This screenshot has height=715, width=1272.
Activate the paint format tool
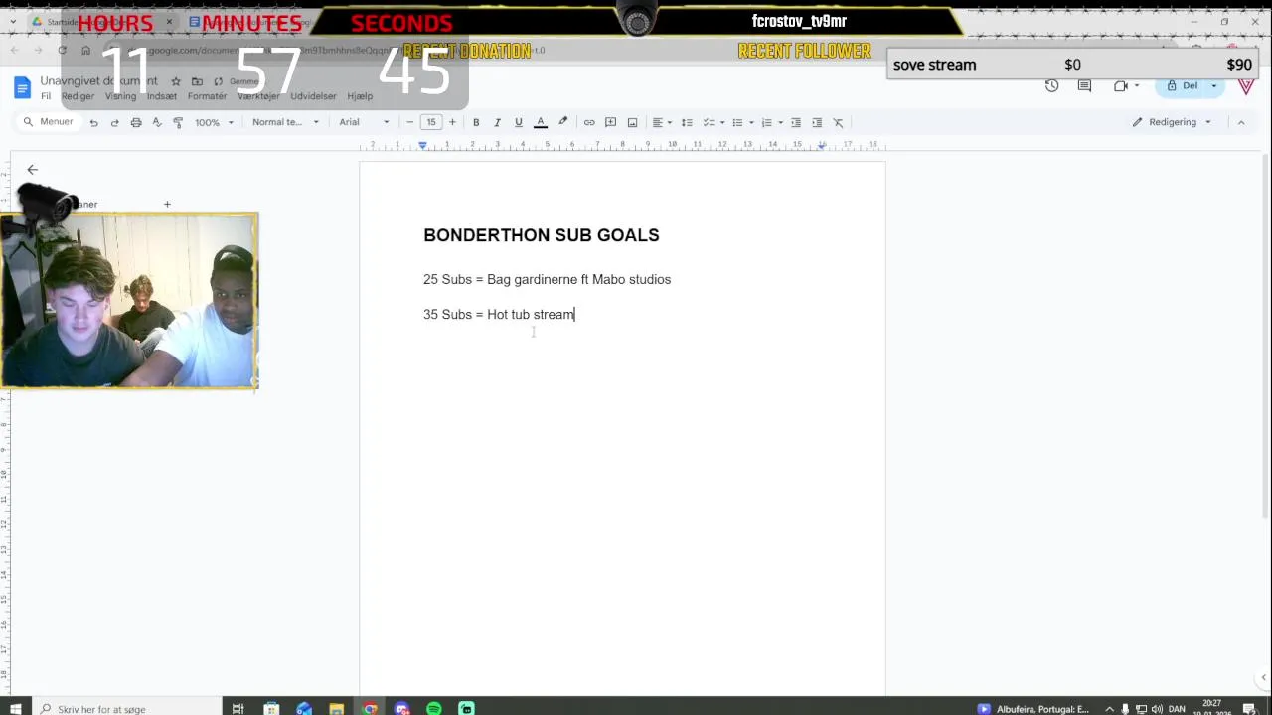tap(178, 122)
